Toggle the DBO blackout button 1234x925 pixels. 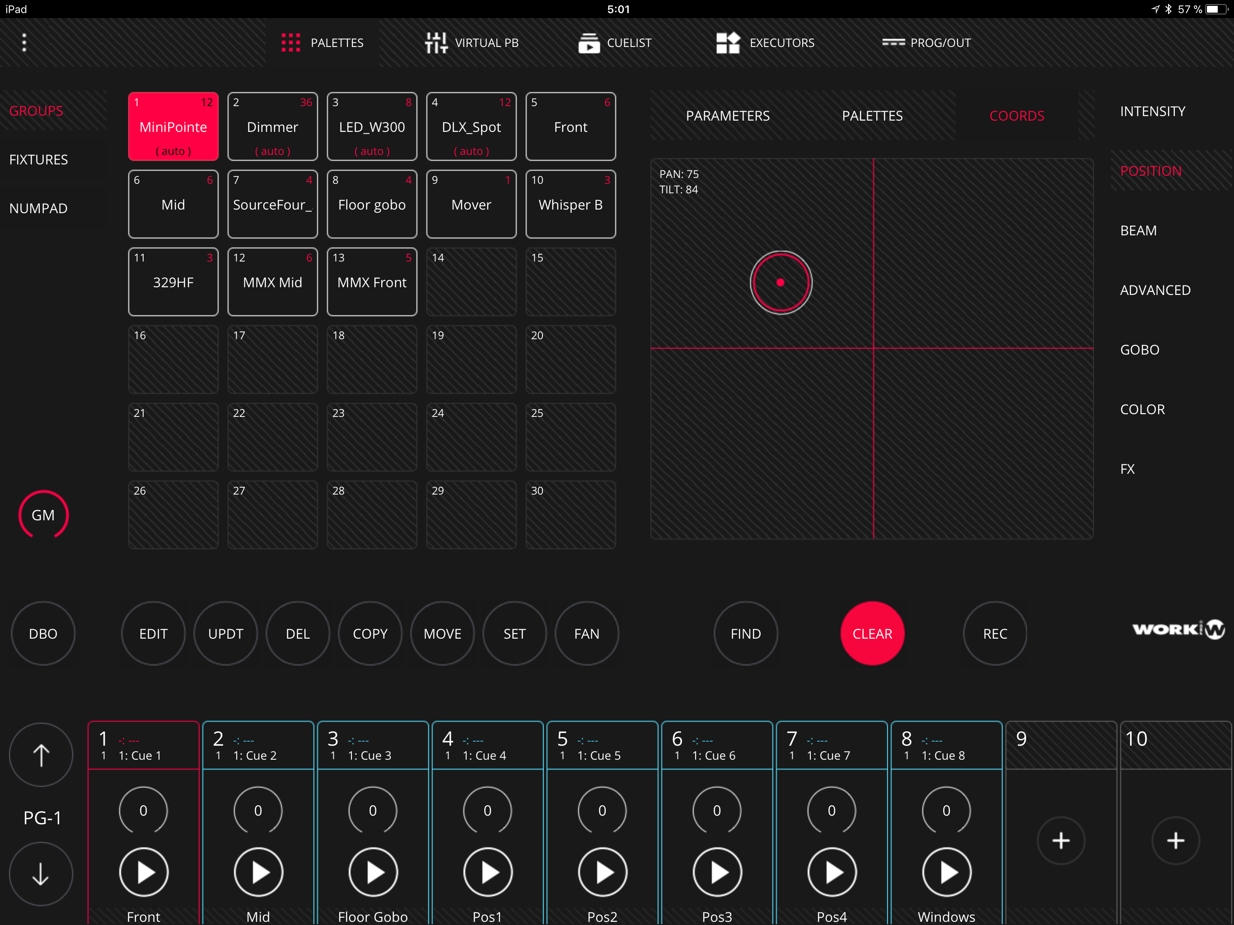click(x=43, y=633)
